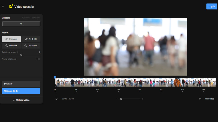Choose the Old videos preset
This screenshot has width=218, height=122.
click(31, 46)
